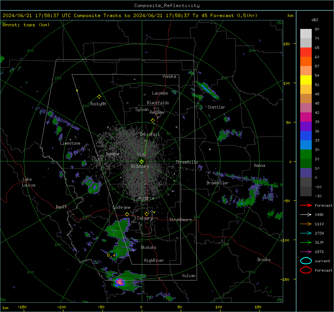Image resolution: width=334 pixels, height=312 pixels.
Task: Click the Composite_Reflectivity title
Action: pos(167,6)
